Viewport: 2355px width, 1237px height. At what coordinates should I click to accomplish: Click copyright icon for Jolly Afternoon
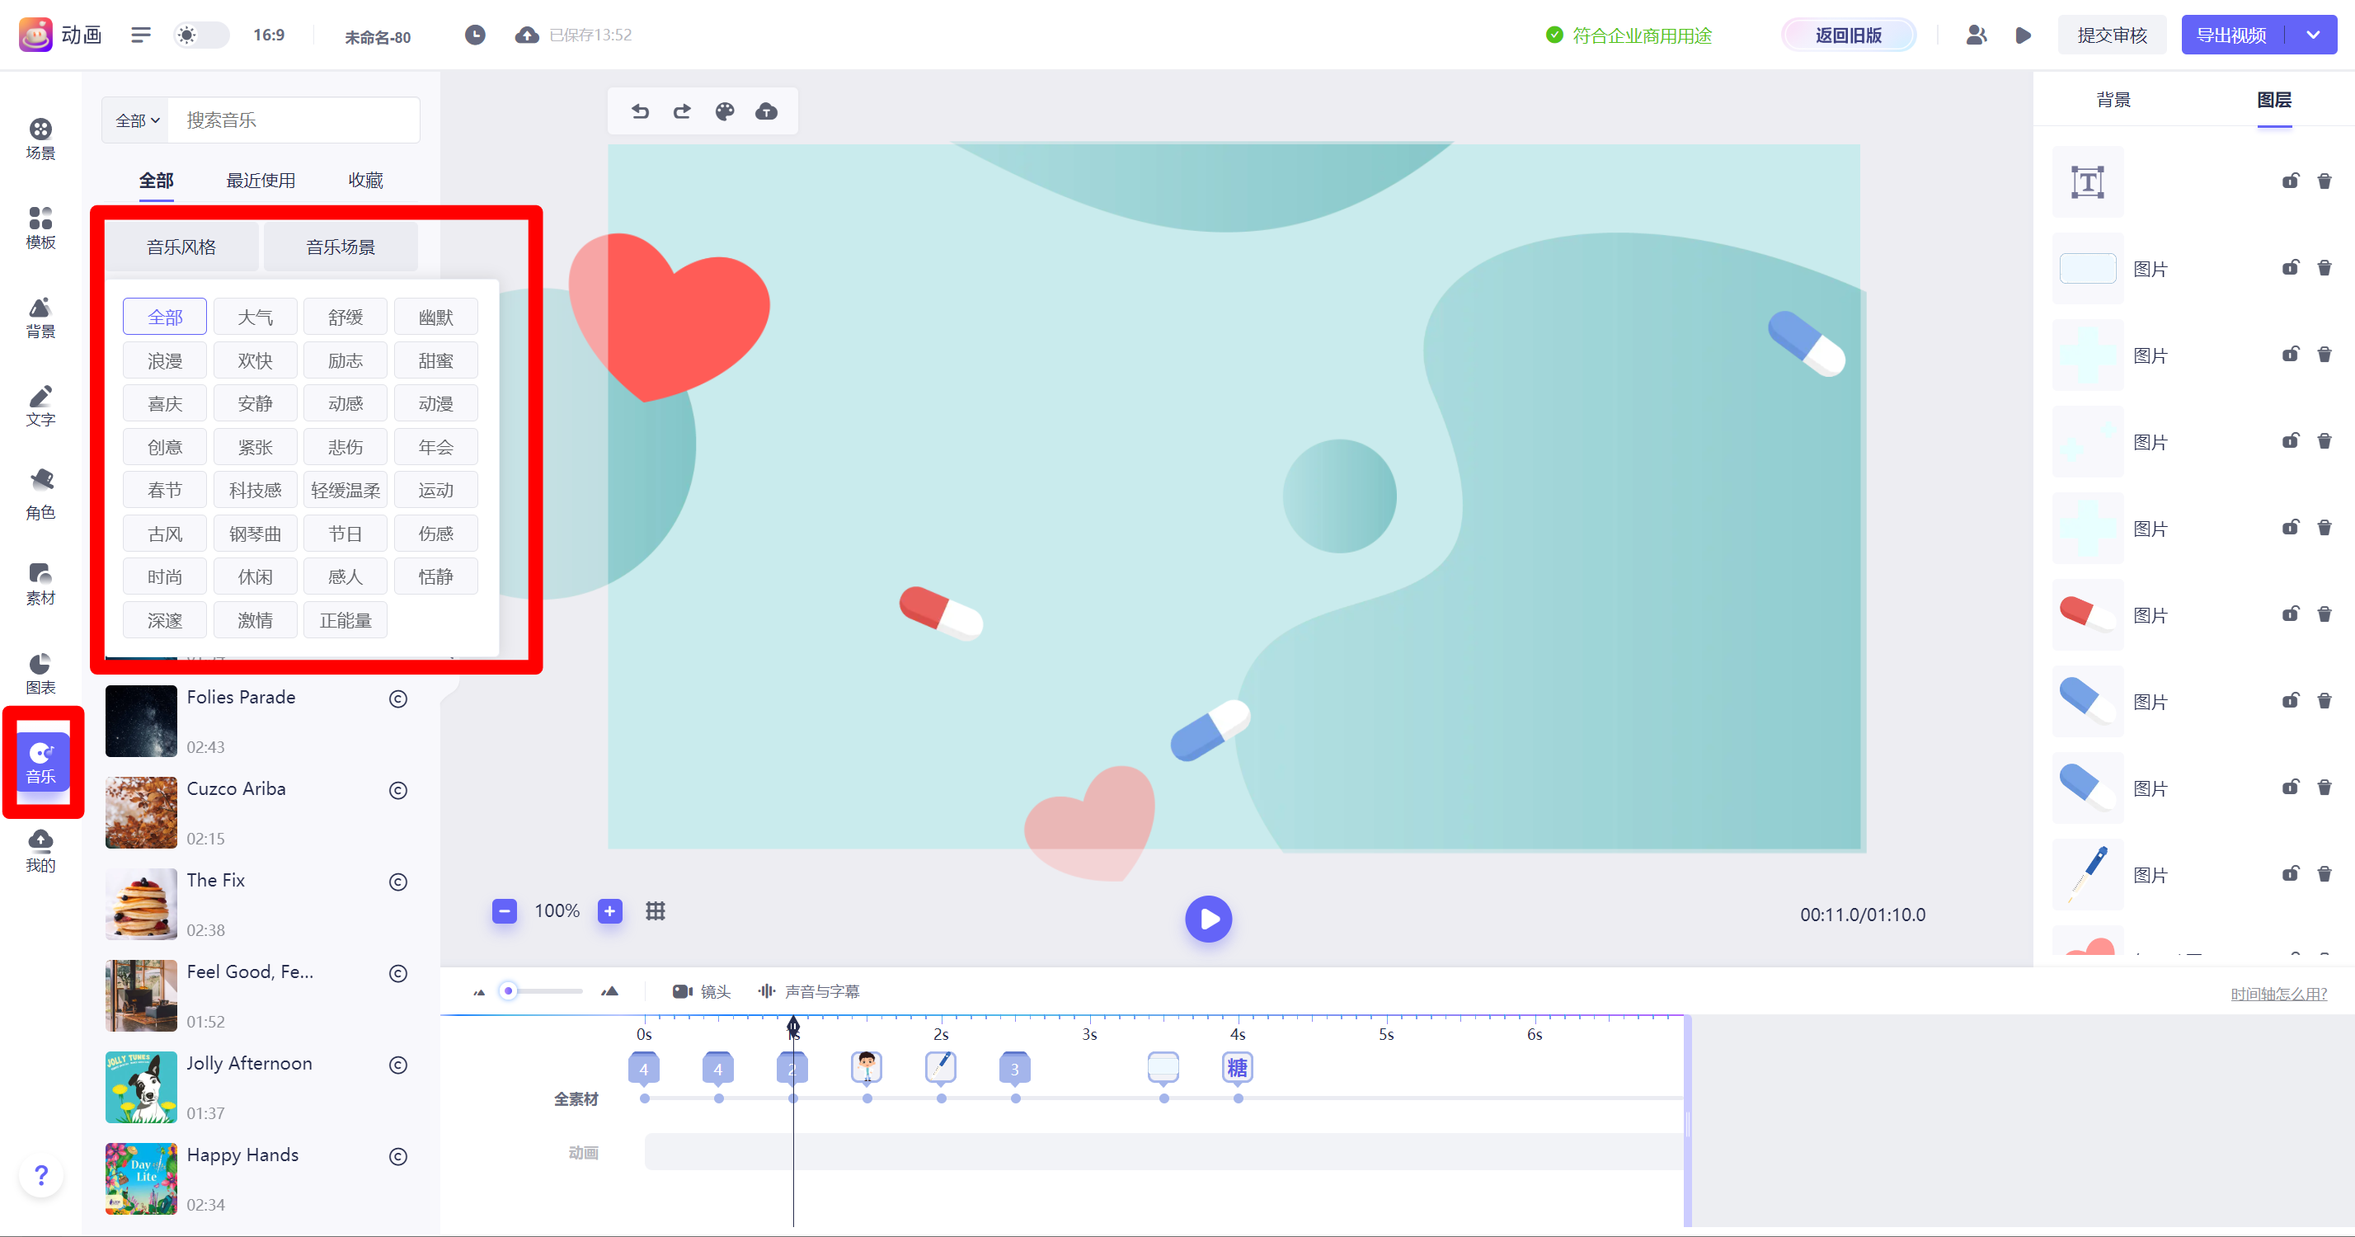tap(397, 1064)
